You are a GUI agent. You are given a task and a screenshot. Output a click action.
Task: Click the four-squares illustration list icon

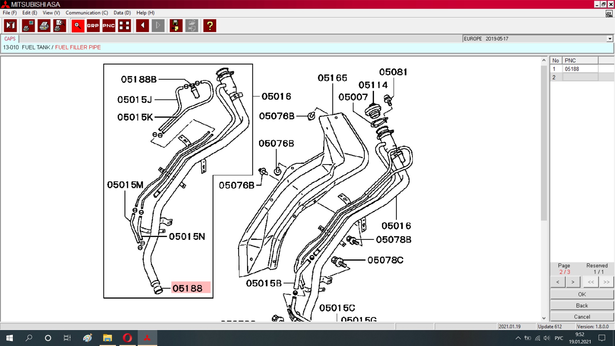click(124, 26)
